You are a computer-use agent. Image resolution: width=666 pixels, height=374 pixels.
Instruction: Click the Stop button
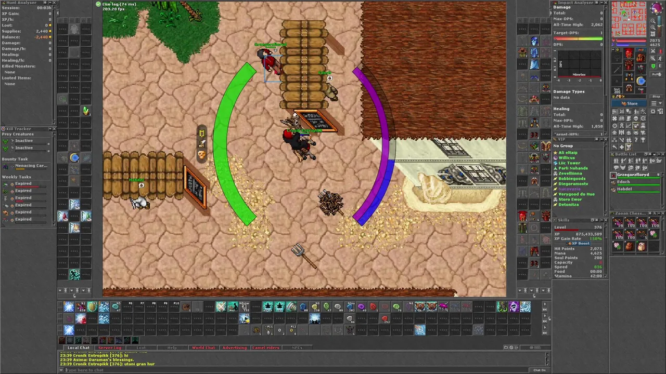click(x=656, y=97)
